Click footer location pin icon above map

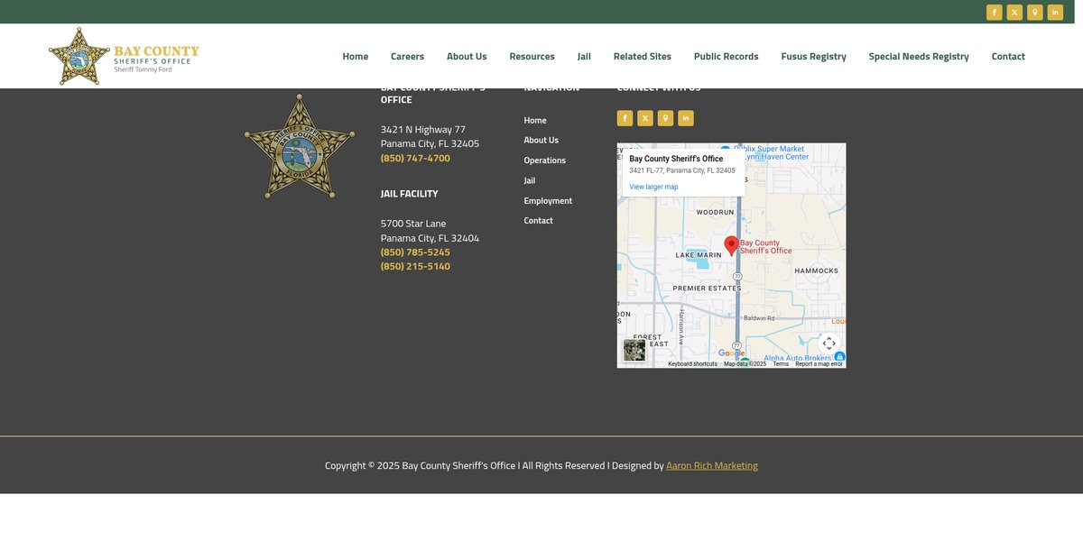point(665,118)
